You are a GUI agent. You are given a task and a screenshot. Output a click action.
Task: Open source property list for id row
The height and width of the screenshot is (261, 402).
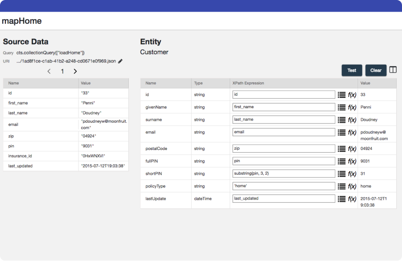point(341,95)
